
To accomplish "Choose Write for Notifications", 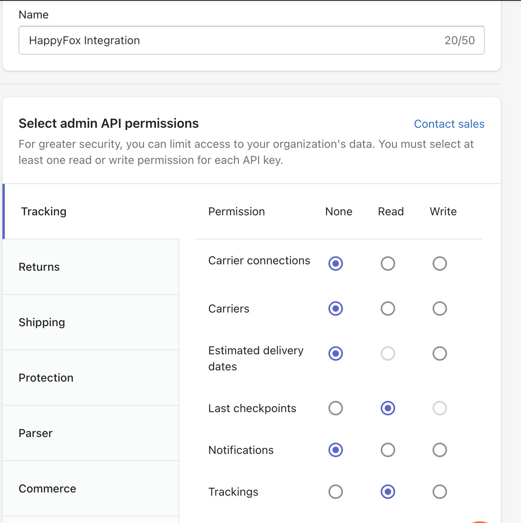I will (439, 450).
